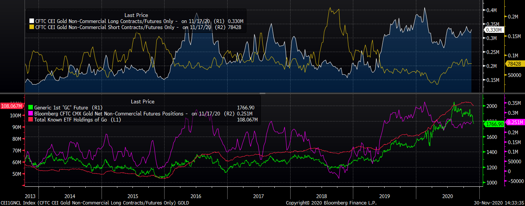Click the 108.067M value in the lower legend

click(x=247, y=120)
